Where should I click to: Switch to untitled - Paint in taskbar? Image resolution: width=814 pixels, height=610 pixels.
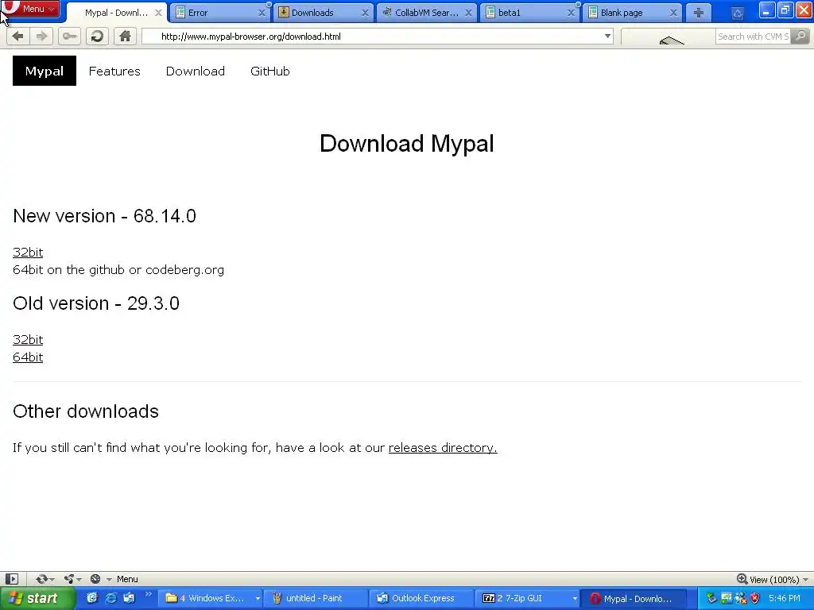314,598
